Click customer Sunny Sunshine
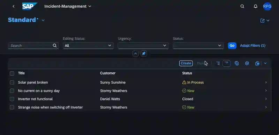This screenshot has width=279, height=135. point(113,82)
